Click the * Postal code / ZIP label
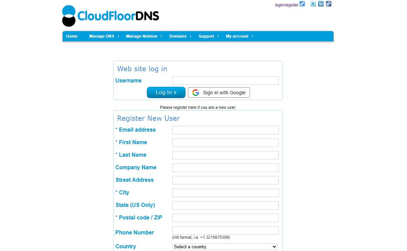407x251 pixels. [x=139, y=217]
